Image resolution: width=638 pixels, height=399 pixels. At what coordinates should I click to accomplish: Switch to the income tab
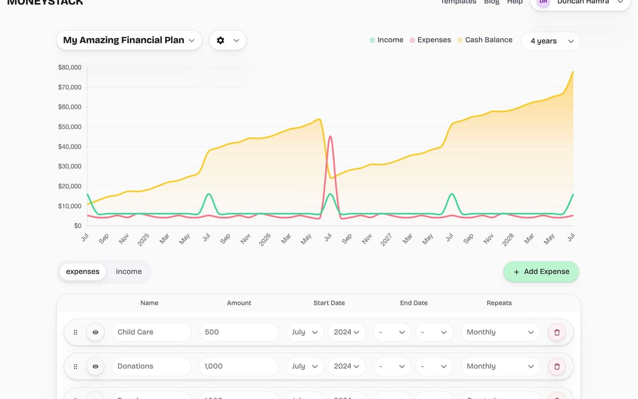[x=128, y=271]
